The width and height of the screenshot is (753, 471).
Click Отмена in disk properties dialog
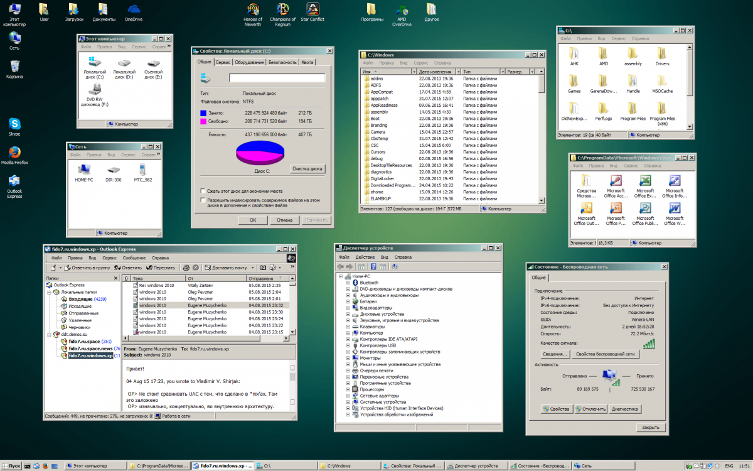(285, 220)
